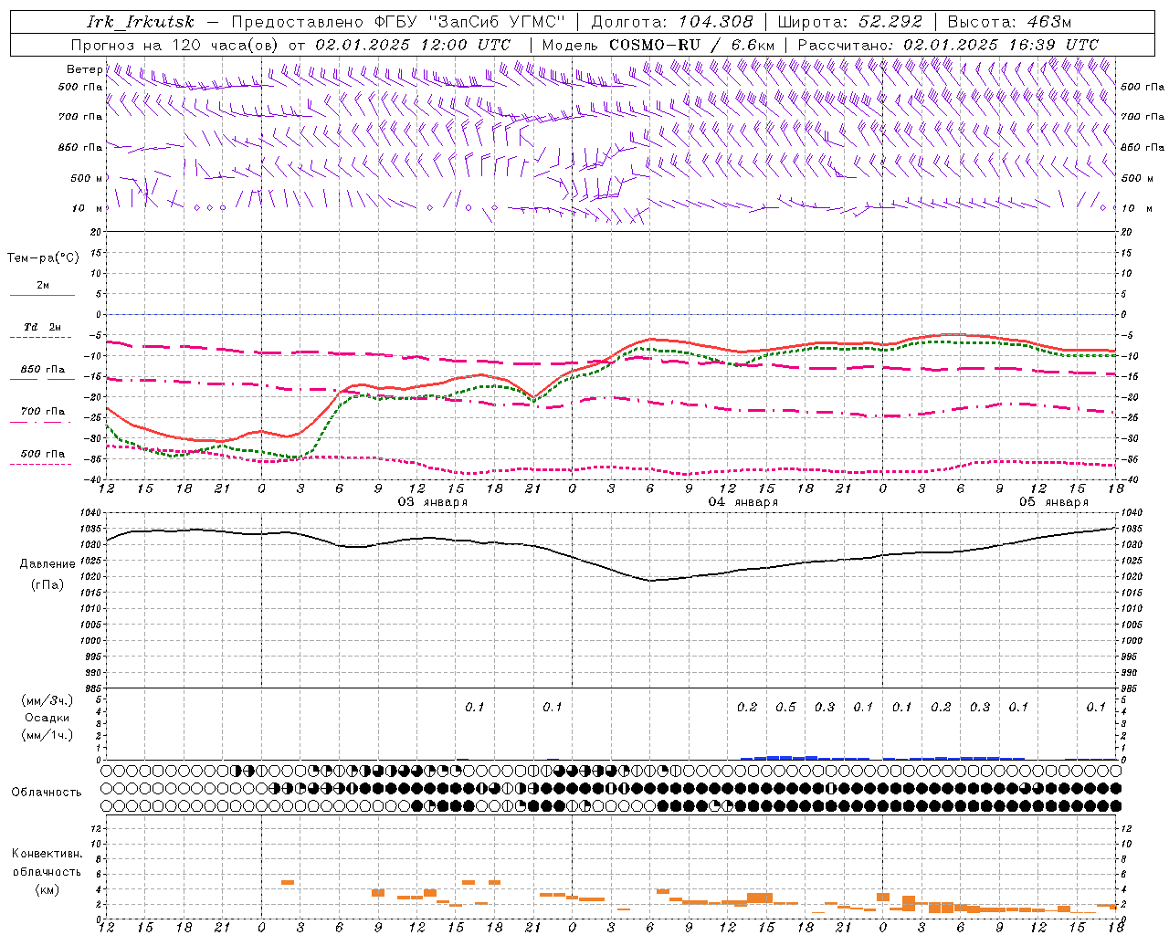Click the Irk_Irkutsk station title

(141, 22)
